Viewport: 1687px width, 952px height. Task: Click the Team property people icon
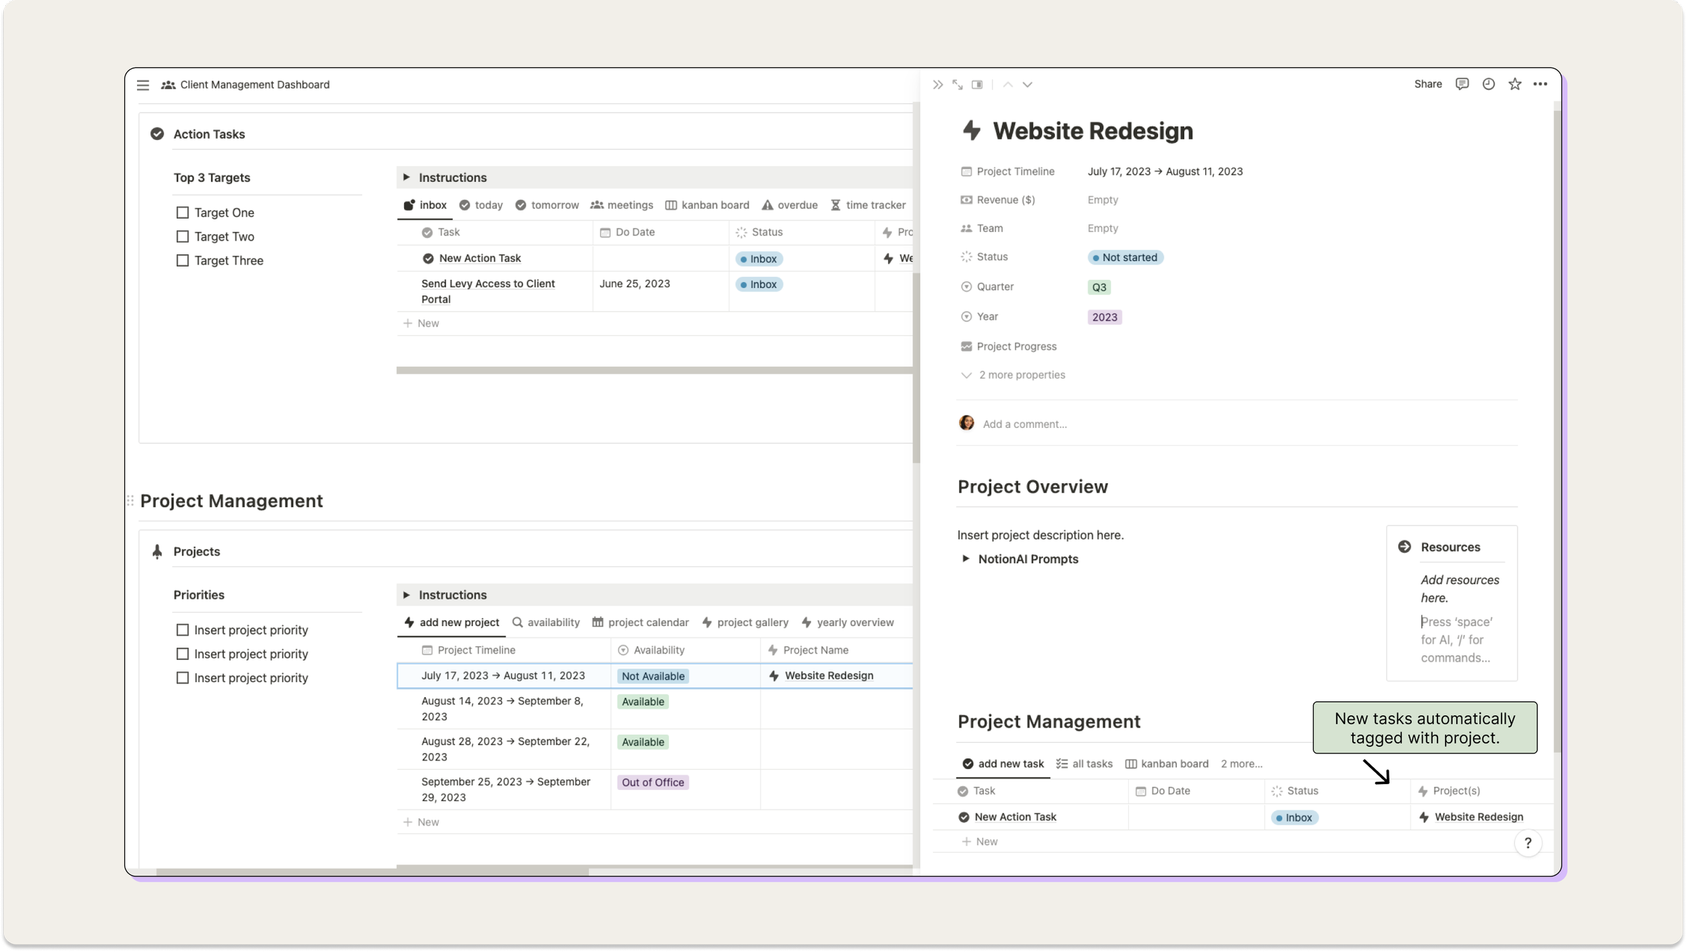click(x=966, y=228)
